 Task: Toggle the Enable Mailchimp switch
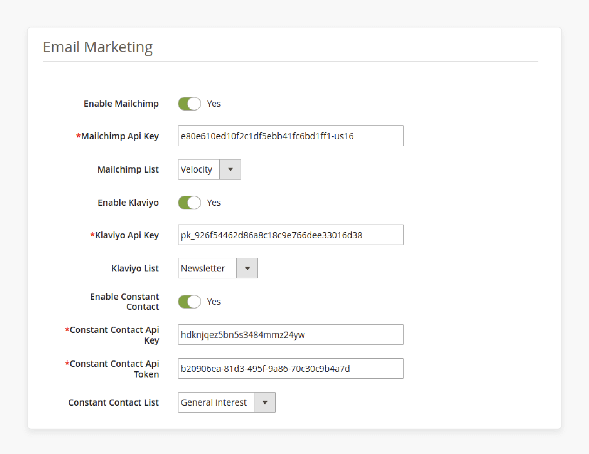tap(189, 104)
